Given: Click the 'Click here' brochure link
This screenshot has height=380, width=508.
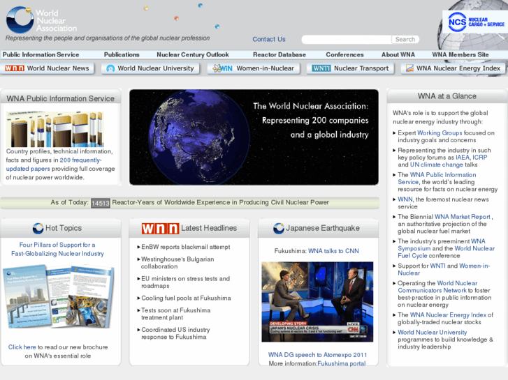Looking at the screenshot, I should [x=22, y=347].
